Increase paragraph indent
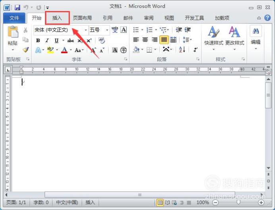The width and height of the screenshot is (275, 210). (x=188, y=30)
